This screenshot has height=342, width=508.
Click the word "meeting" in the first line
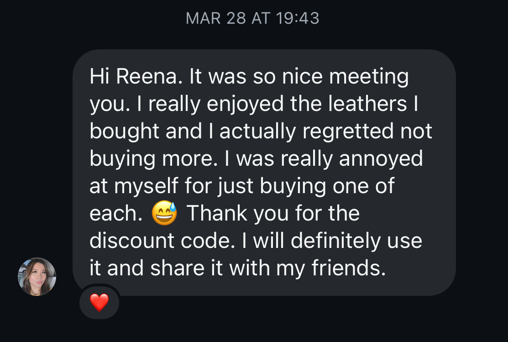coord(369,77)
